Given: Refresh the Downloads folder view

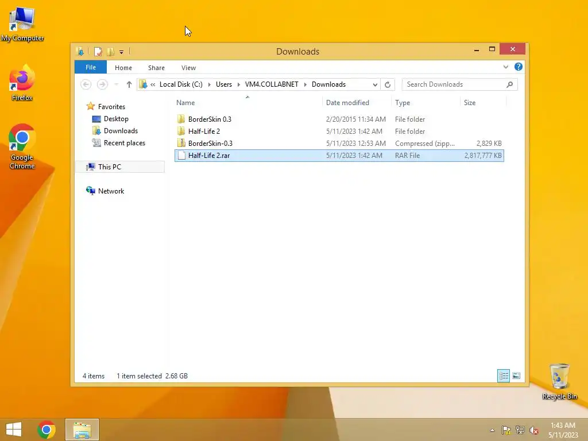Looking at the screenshot, I should (x=388, y=84).
